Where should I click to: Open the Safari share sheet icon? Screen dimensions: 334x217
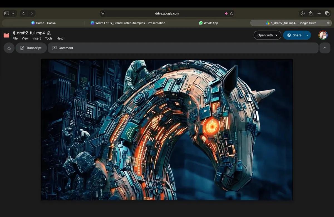[x=311, y=13]
